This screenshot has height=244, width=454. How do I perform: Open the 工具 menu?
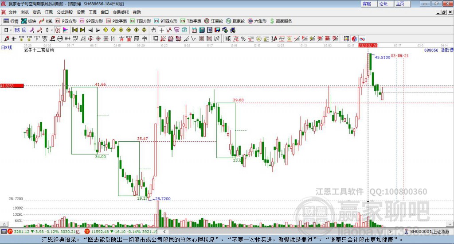[93, 12]
